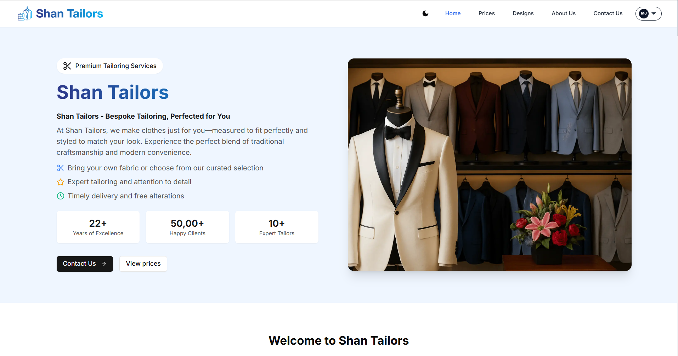Click the Contact Us navigation link
This screenshot has width=678, height=356.
pyautogui.click(x=608, y=13)
